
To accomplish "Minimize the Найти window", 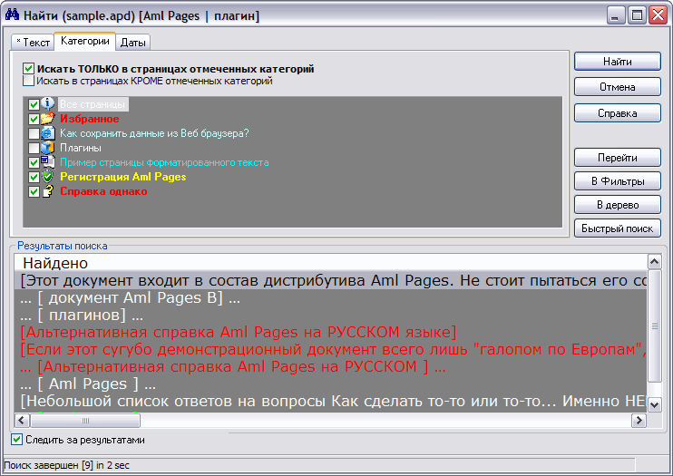I will [616, 15].
